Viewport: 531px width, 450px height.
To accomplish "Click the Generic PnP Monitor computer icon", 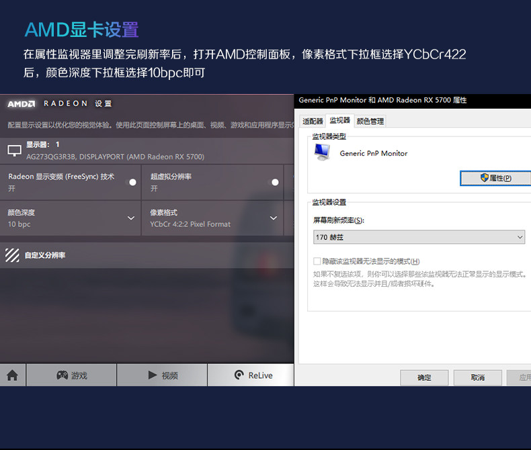I will [322, 152].
